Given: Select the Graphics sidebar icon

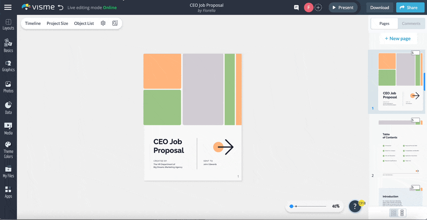Looking at the screenshot, I should pyautogui.click(x=8, y=66).
